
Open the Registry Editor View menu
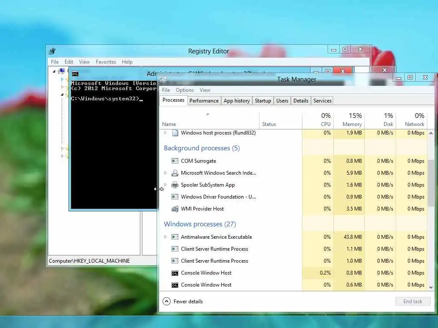tap(84, 61)
